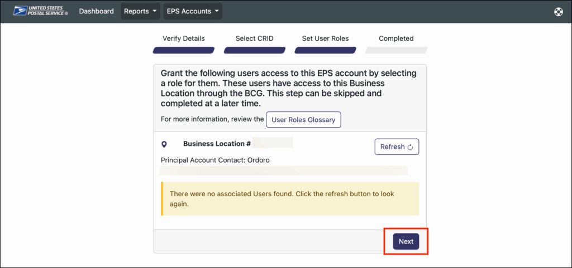Click the progress bar under Select CRID
This screenshot has height=268, width=572.
click(x=254, y=50)
